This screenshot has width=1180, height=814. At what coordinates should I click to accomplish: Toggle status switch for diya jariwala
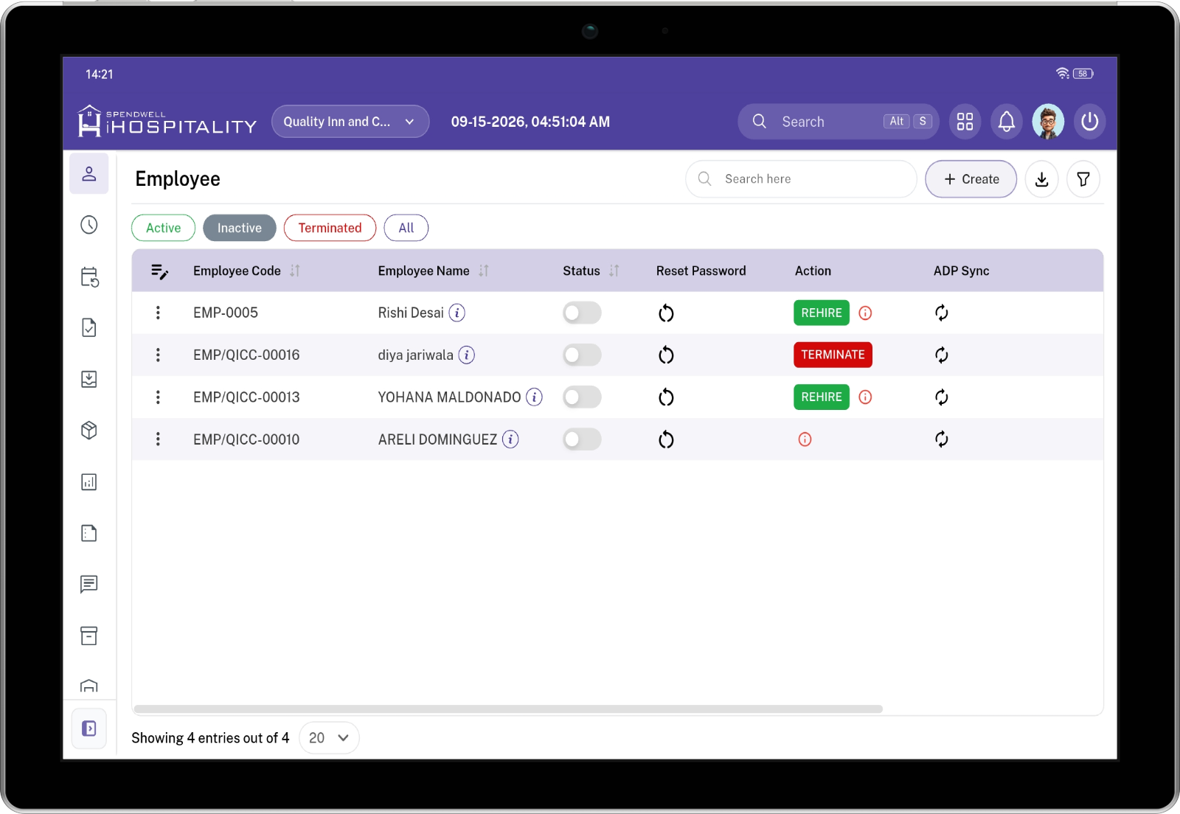pos(582,355)
